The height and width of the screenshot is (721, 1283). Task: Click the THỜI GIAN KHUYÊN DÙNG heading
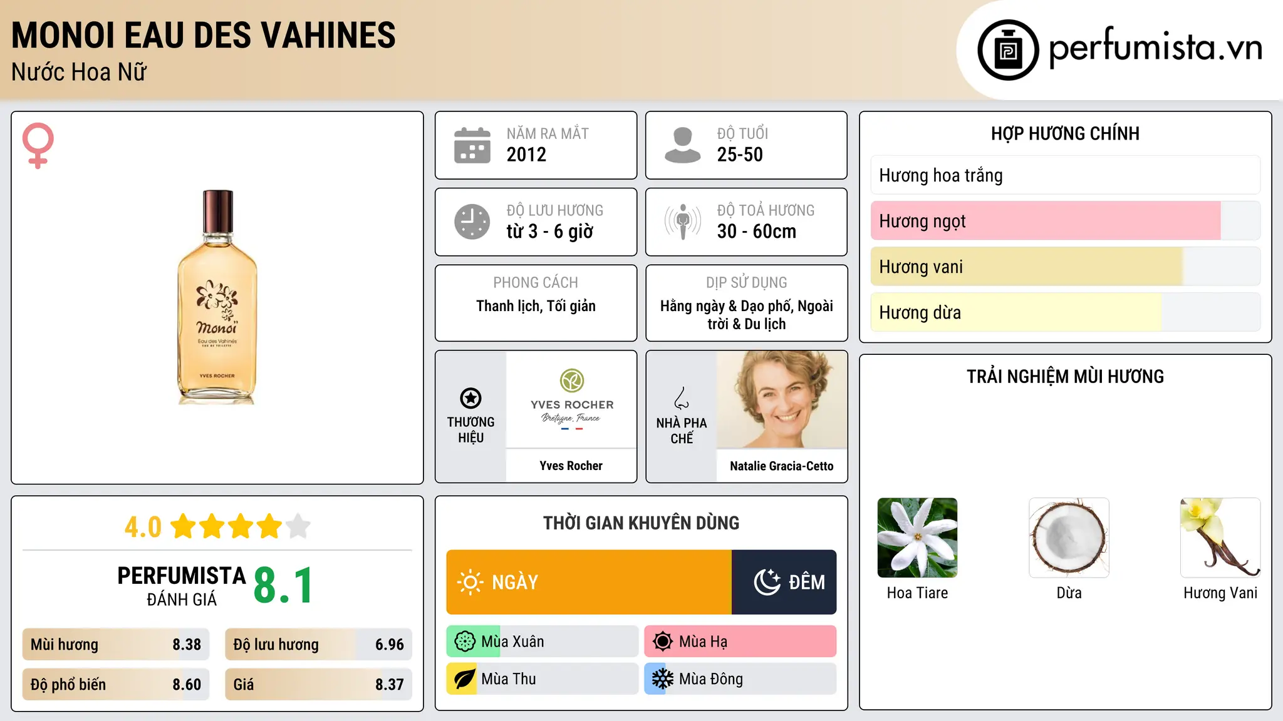pyautogui.click(x=641, y=523)
